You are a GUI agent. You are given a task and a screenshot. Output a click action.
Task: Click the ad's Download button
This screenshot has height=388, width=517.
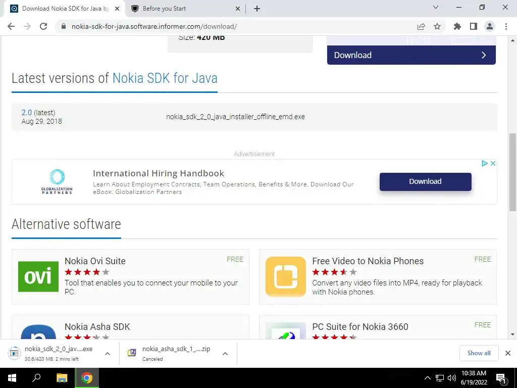pos(425,181)
